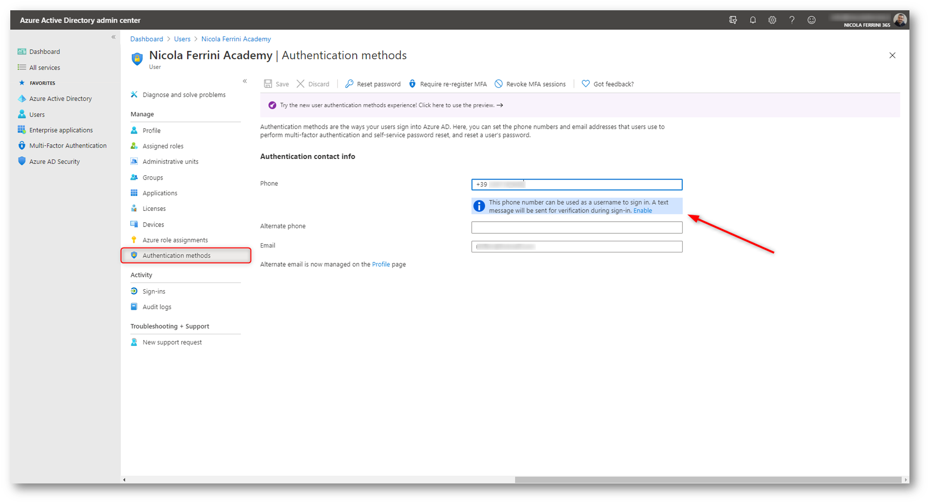Open the account avatar in header
This screenshot has height=504, width=930.
pyautogui.click(x=900, y=20)
